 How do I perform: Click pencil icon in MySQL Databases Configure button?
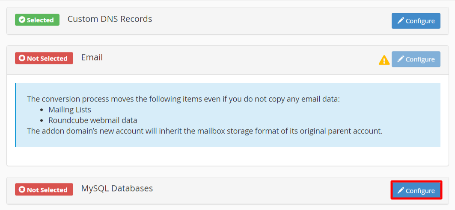(401, 190)
